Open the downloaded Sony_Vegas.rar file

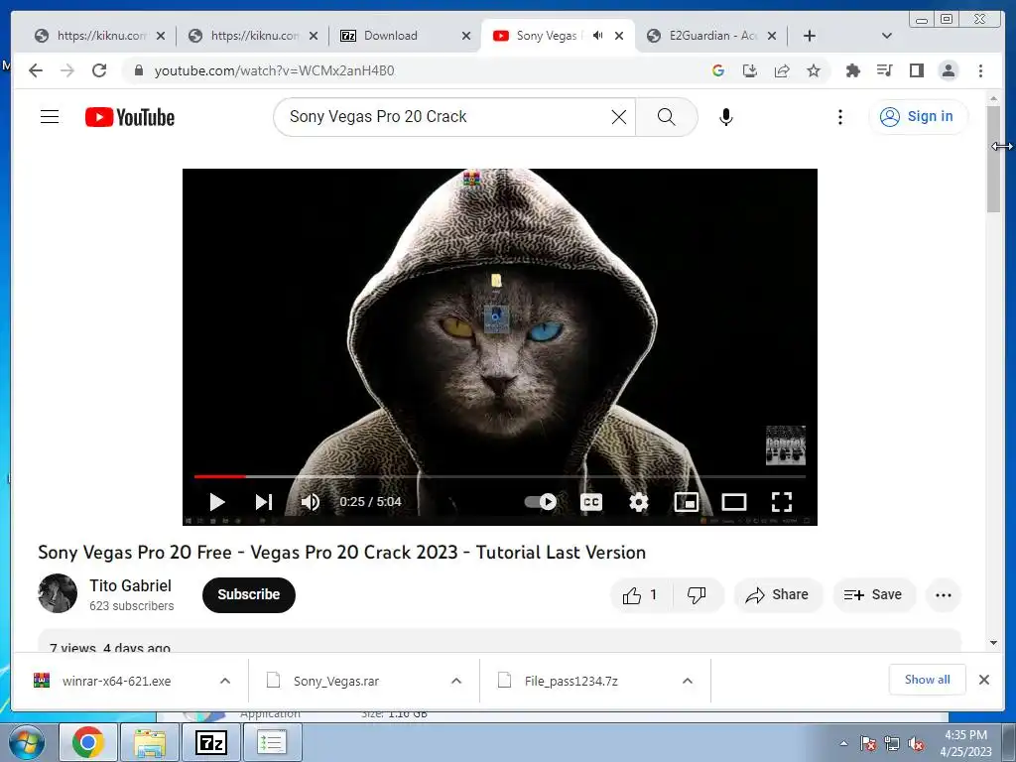click(x=335, y=681)
